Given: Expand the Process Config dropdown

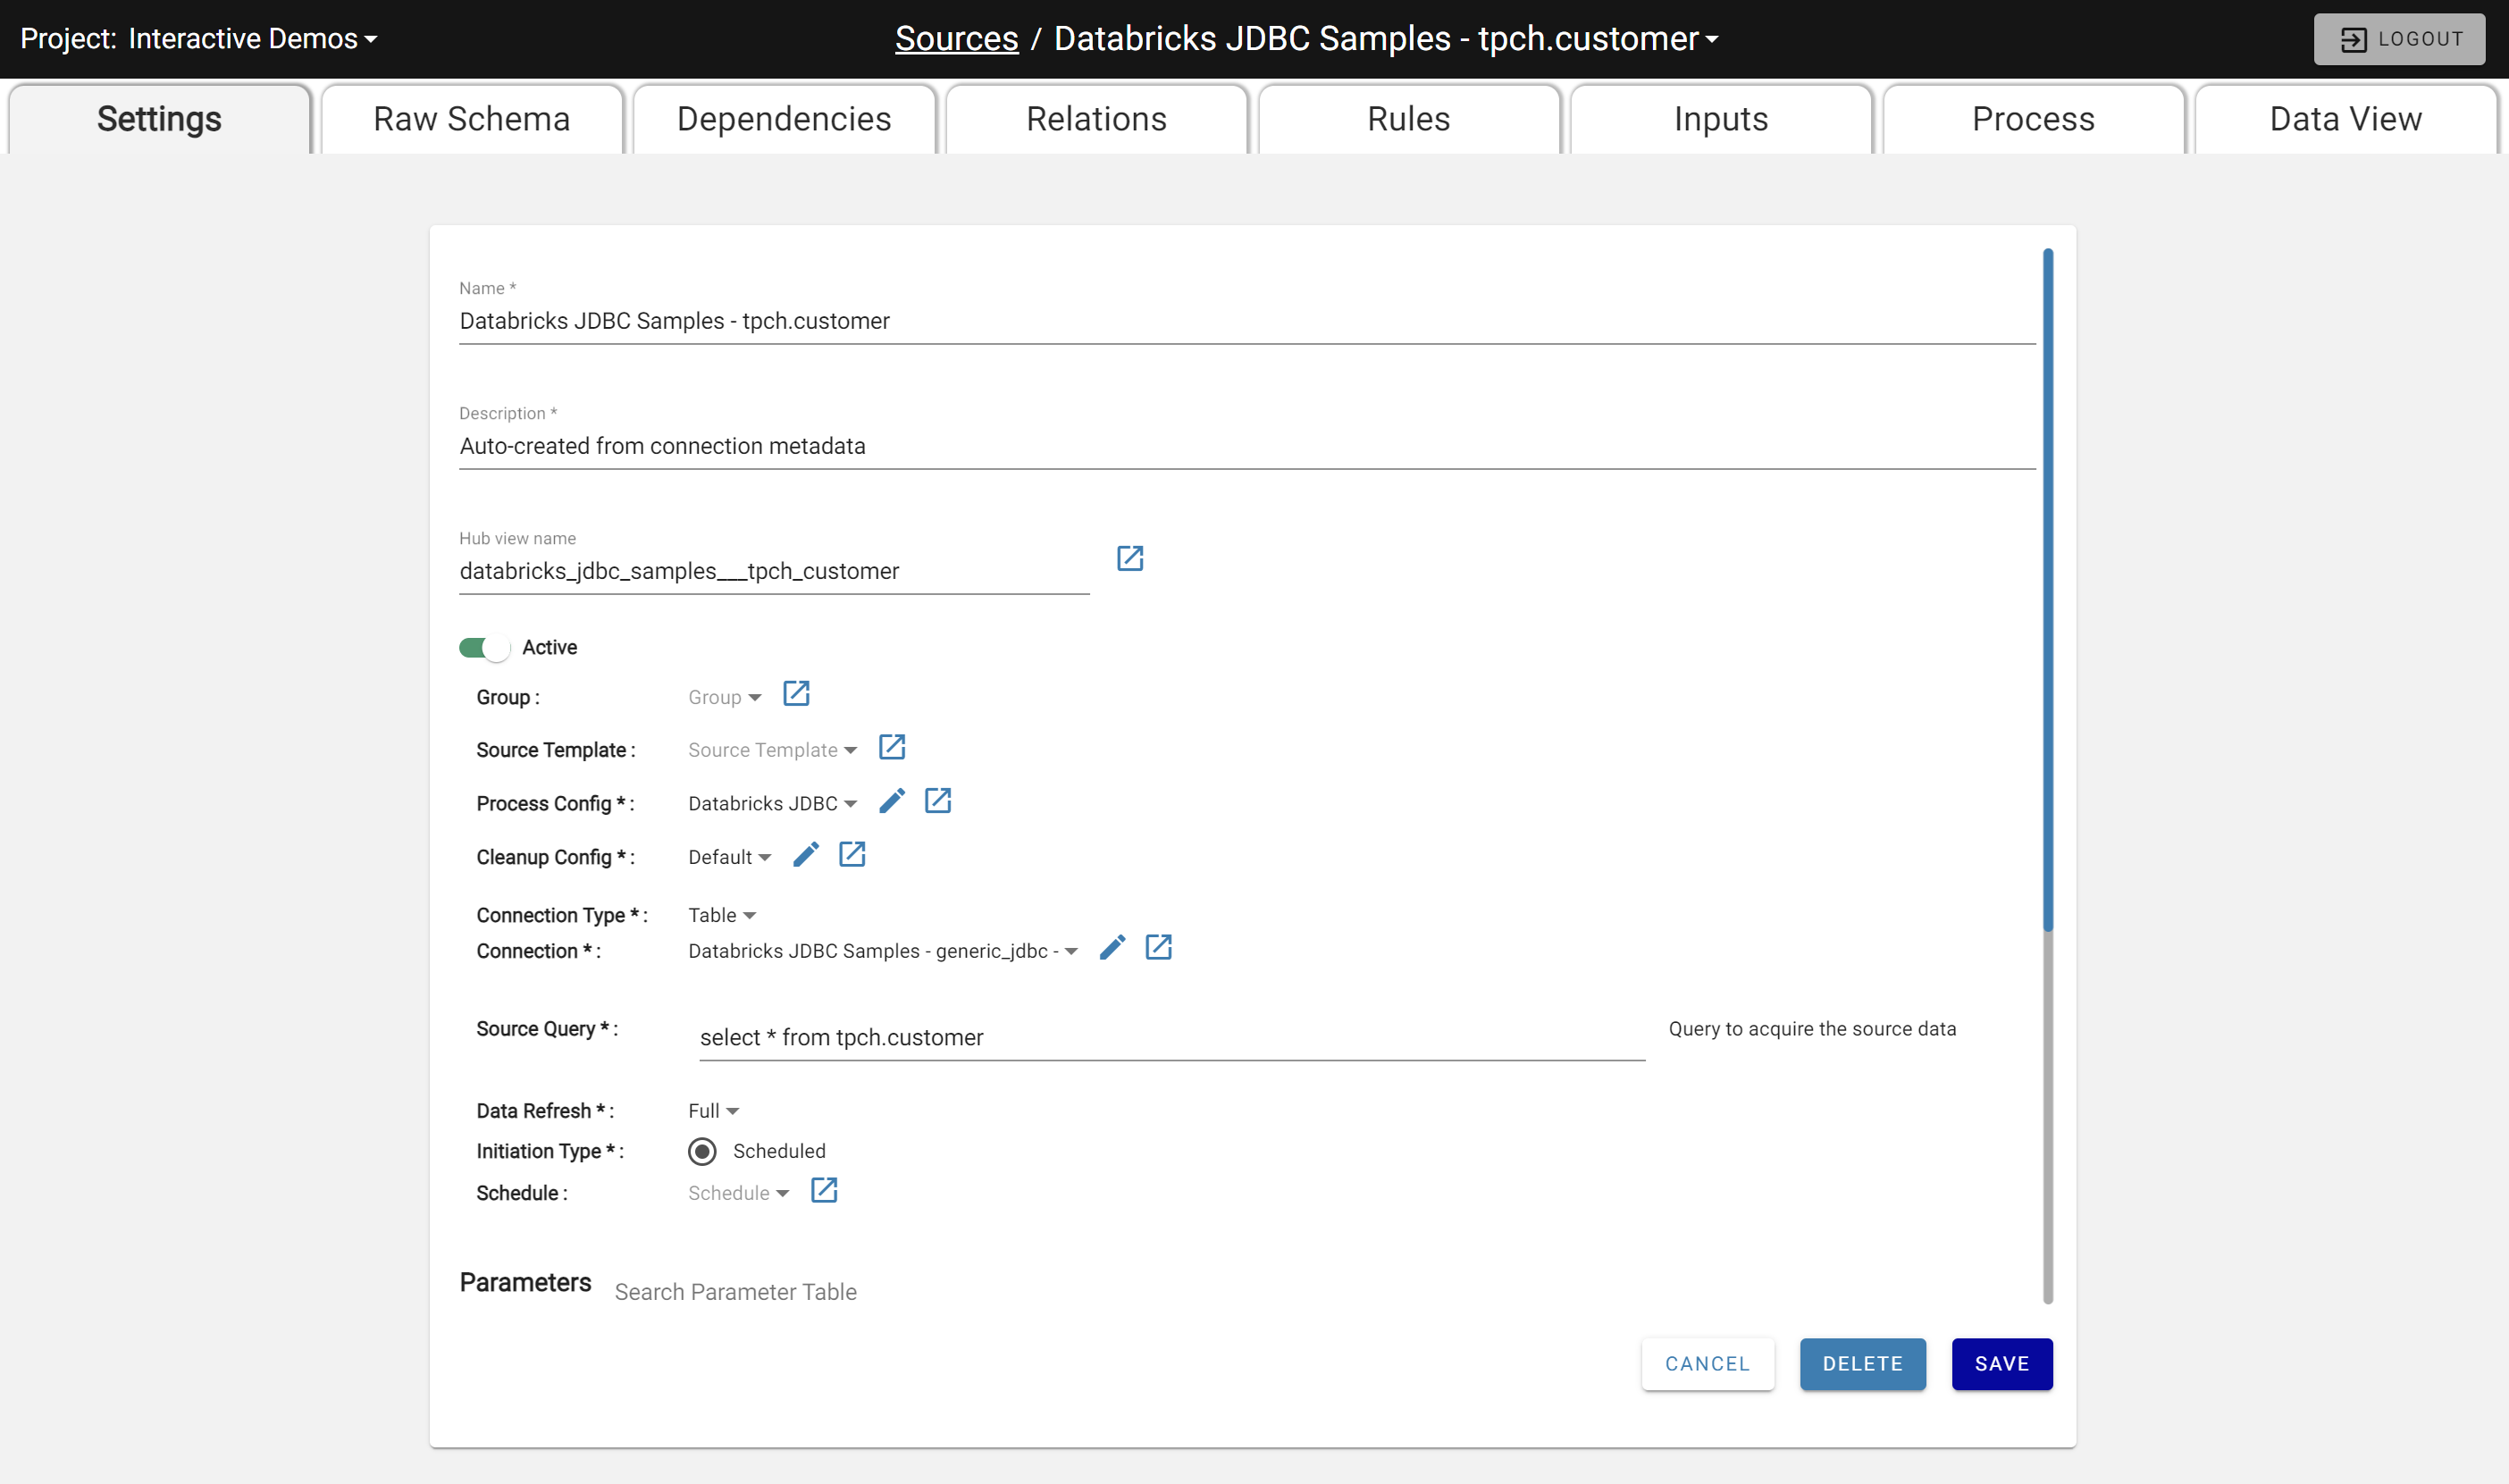Looking at the screenshot, I should [x=771, y=804].
